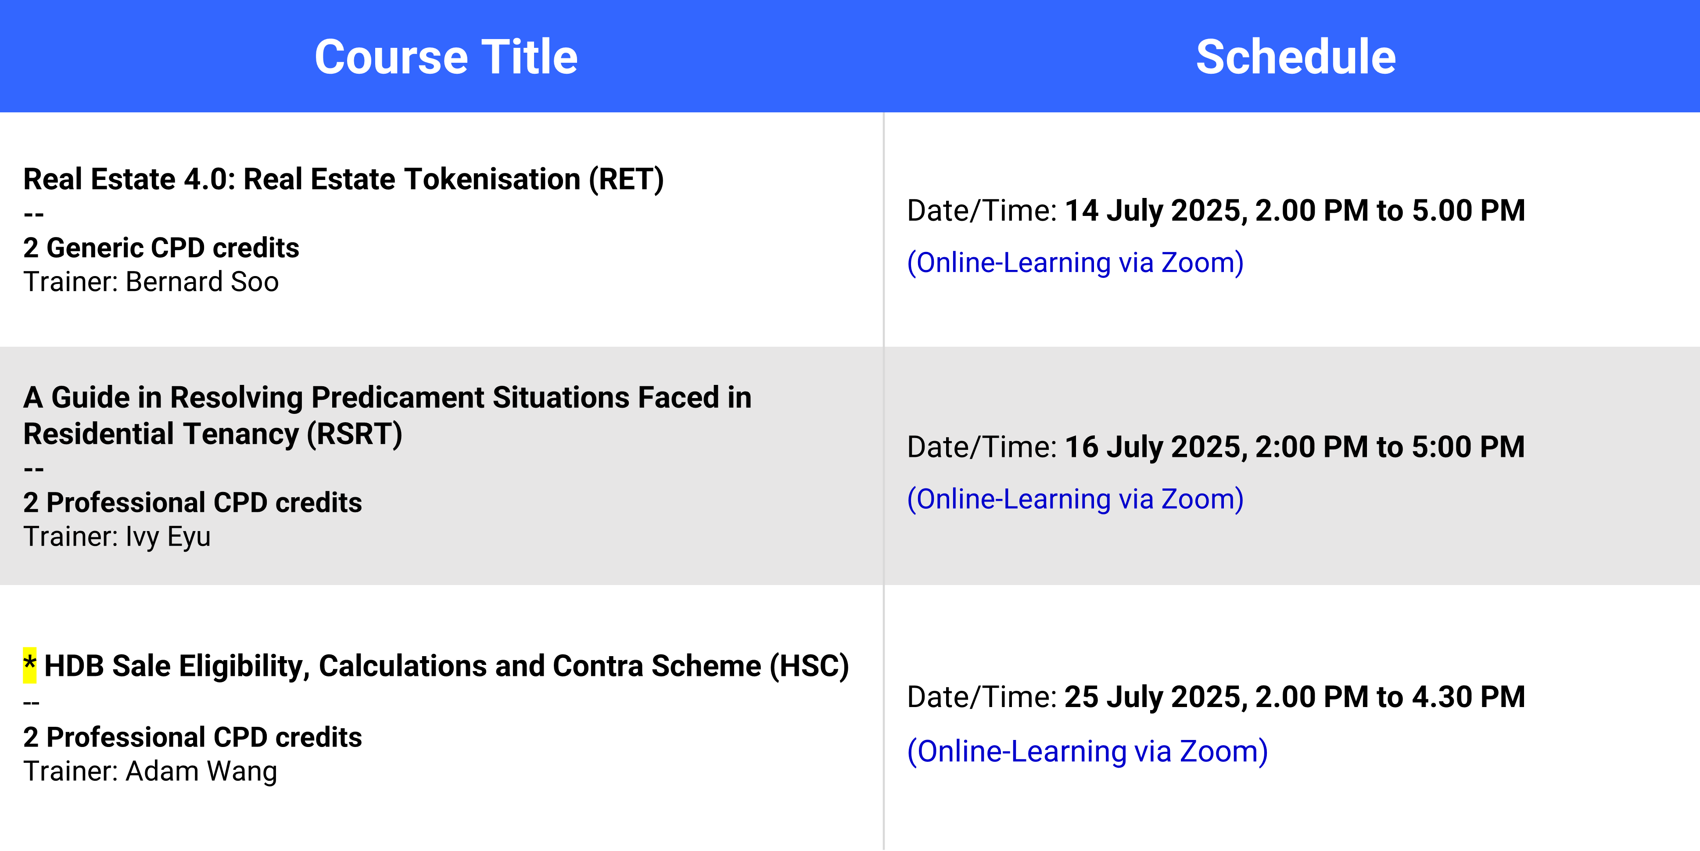The image size is (1700, 851).
Task: Open Online-Learning via Zoom link for RSRT
Action: tap(1075, 499)
